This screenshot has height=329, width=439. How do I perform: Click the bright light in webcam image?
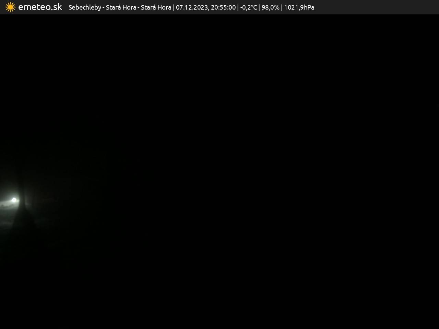pyautogui.click(x=14, y=200)
